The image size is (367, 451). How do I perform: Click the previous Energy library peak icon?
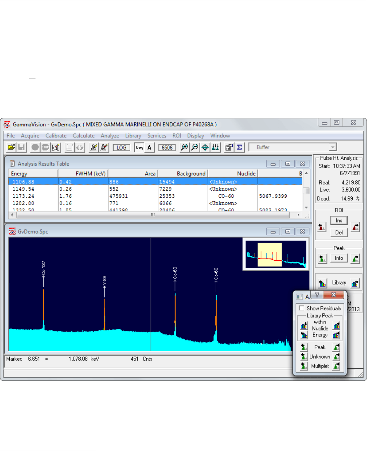tap(304, 335)
